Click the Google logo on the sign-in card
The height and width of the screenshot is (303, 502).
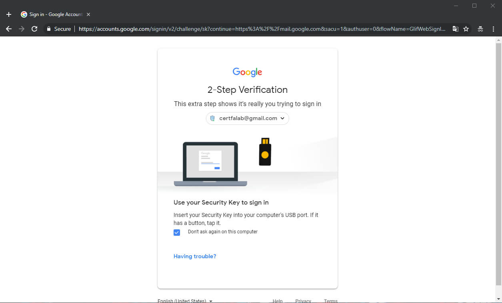(x=247, y=72)
